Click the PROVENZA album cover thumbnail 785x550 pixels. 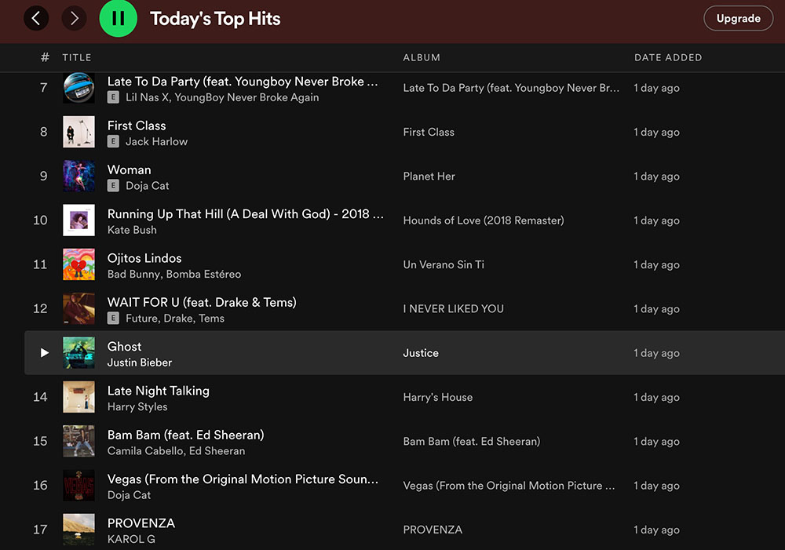point(78,529)
